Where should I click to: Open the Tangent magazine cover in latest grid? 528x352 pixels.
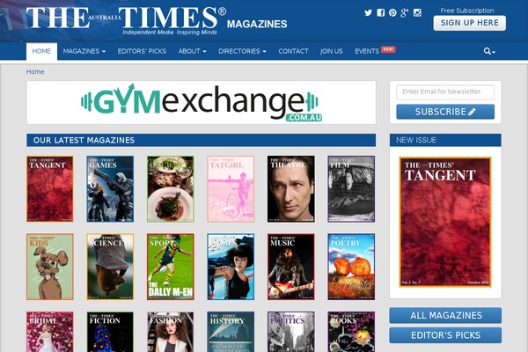coord(50,188)
